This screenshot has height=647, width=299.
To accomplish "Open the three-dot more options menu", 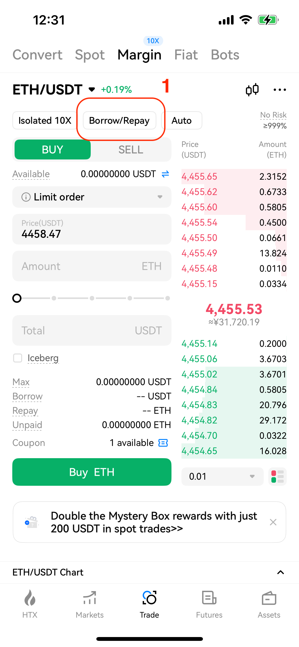I will [x=280, y=90].
